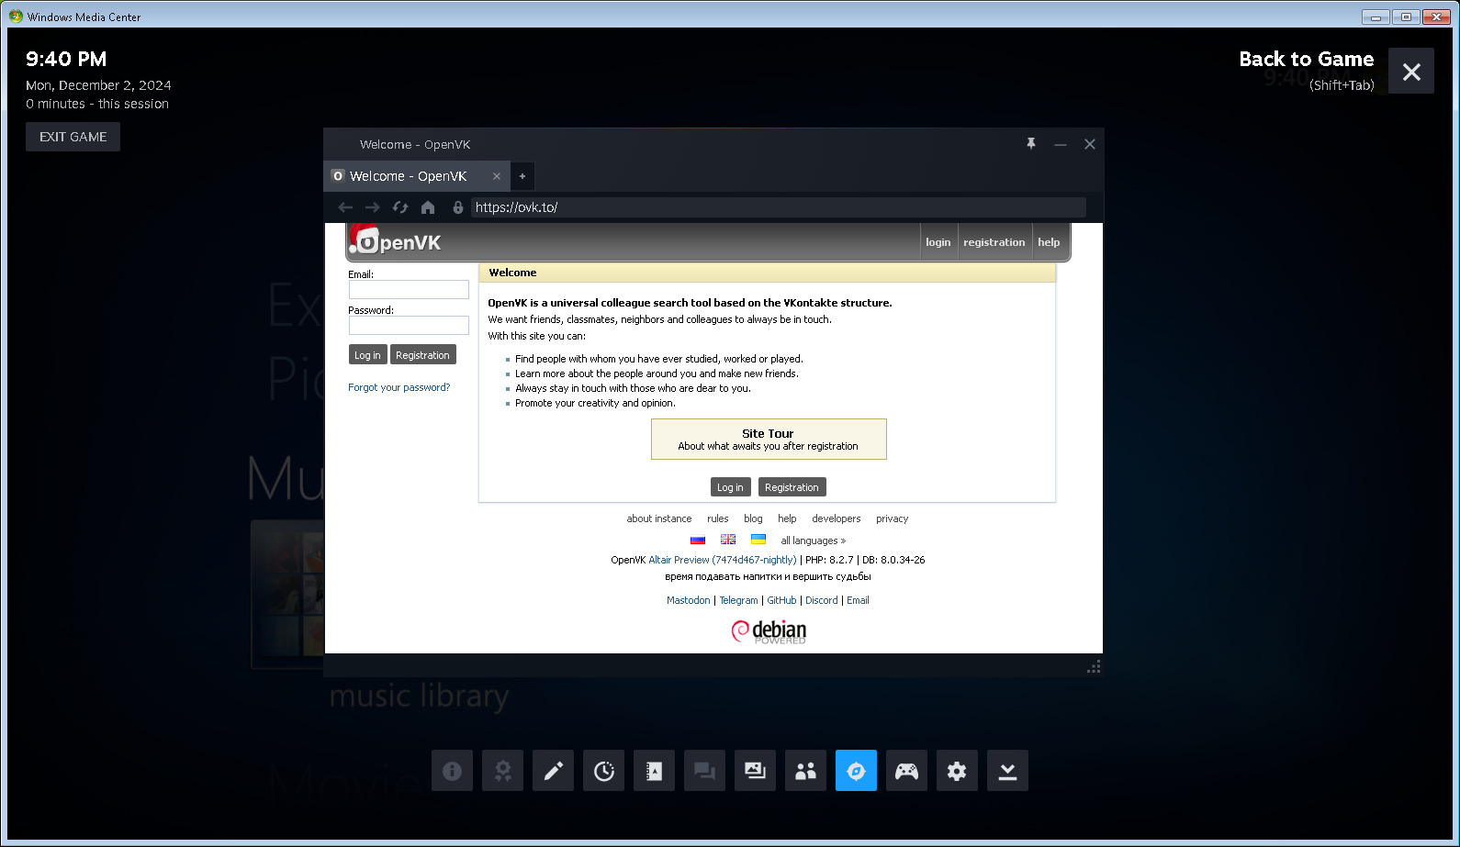The height and width of the screenshot is (847, 1460).
Task: Click inside the Email input field
Action: (409, 290)
